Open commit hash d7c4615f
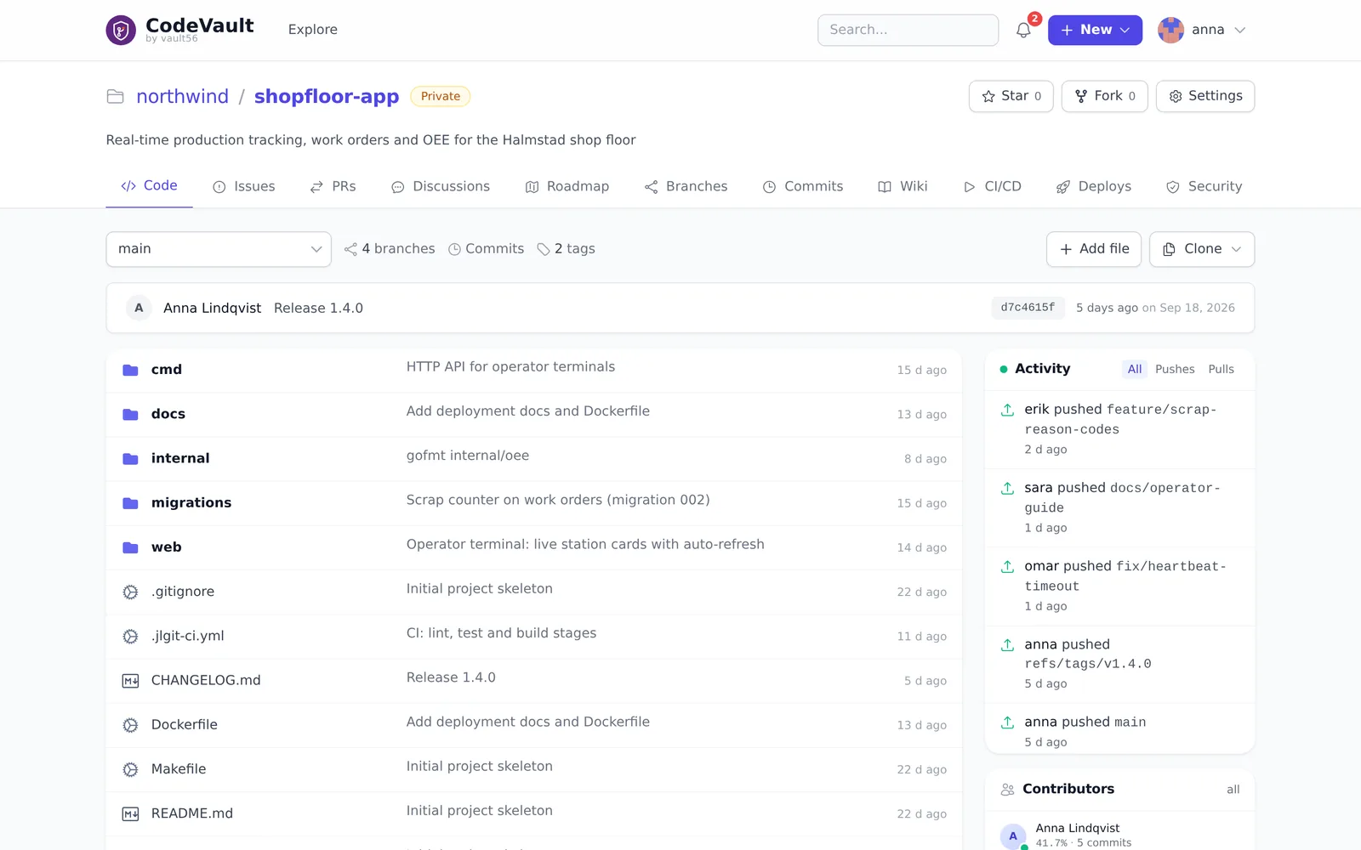Image resolution: width=1361 pixels, height=850 pixels. click(1028, 308)
